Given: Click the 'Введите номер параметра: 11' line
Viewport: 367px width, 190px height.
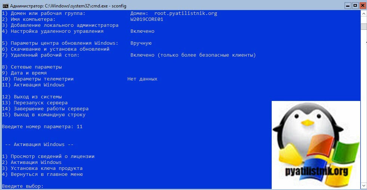Looking at the screenshot, I should point(42,127).
